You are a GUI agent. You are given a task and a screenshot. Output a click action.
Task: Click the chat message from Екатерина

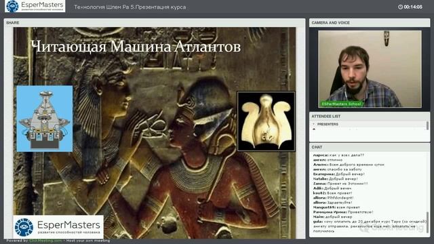339,174
